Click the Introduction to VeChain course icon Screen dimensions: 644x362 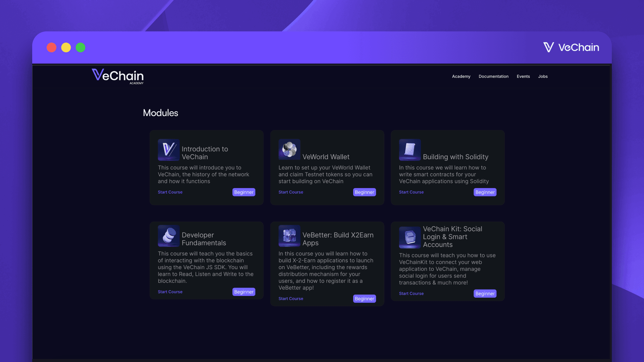point(169,150)
